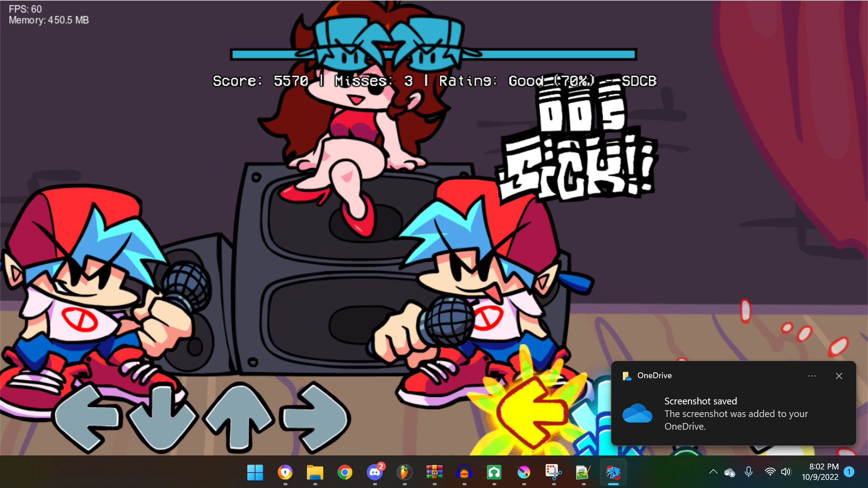Open the 'Screenshot saved' notification
Image resolution: width=868 pixels, height=488 pixels.
coord(733,404)
